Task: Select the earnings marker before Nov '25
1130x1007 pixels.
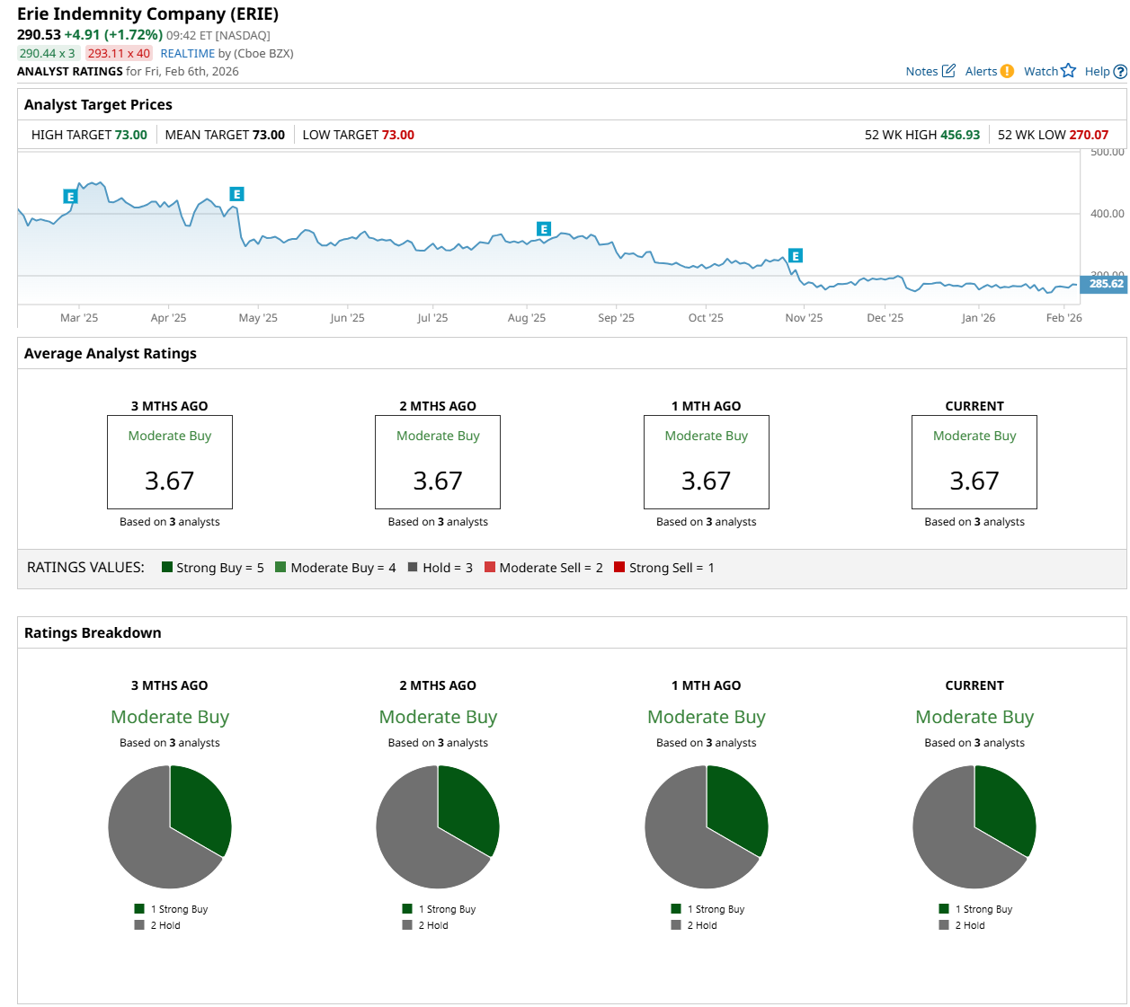Action: [x=795, y=256]
